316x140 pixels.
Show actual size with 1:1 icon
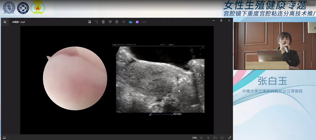pyautogui.click(x=222, y=138)
